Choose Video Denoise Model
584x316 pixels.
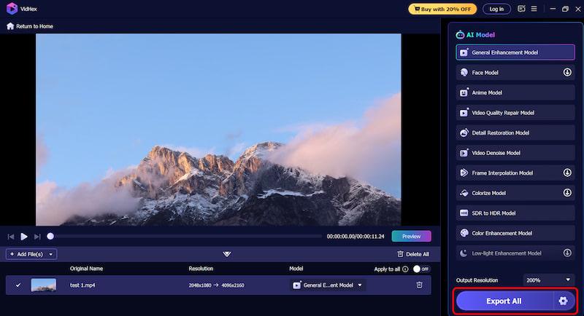(x=515, y=153)
